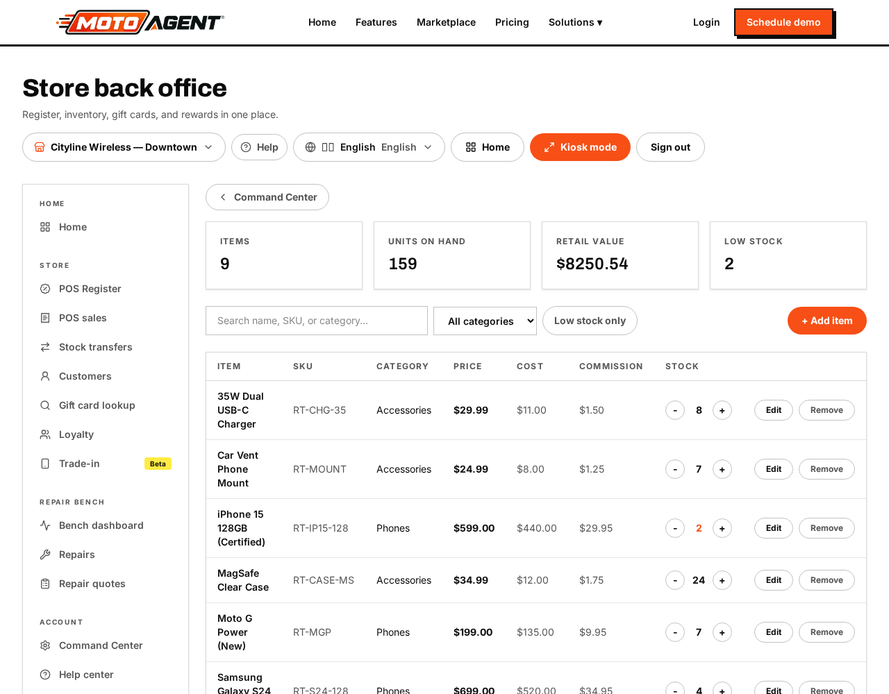Click the back chevron on Command Center
The image size is (889, 694).
click(223, 197)
